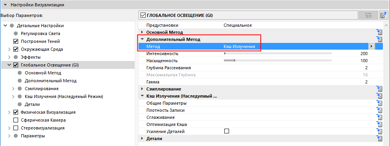390x146 pixels.
Task: Collapse the Глобальное Освещение (GI) tree node
Action: point(9,65)
